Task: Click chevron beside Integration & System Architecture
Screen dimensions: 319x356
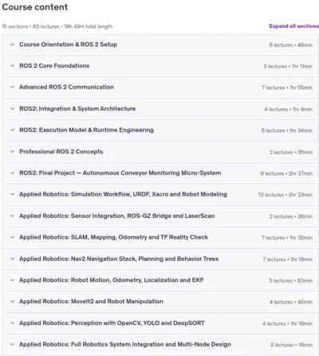Action: click(12, 109)
